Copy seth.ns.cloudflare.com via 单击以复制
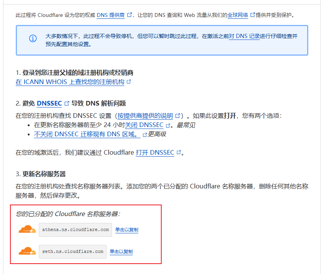321x274 pixels. (x=121, y=252)
